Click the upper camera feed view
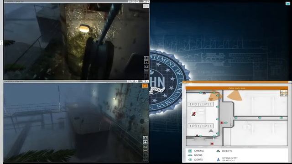 click(76, 41)
